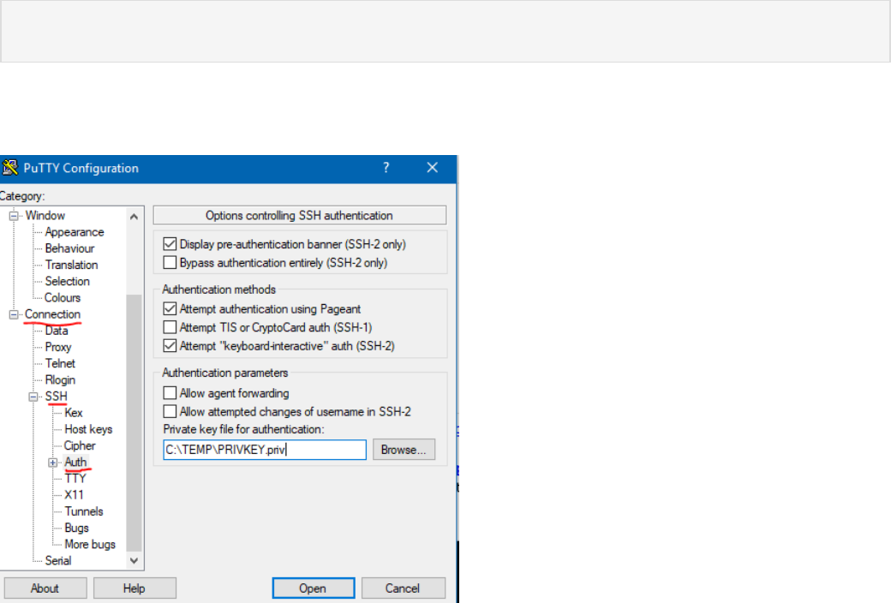Select Data under Connection

57,331
